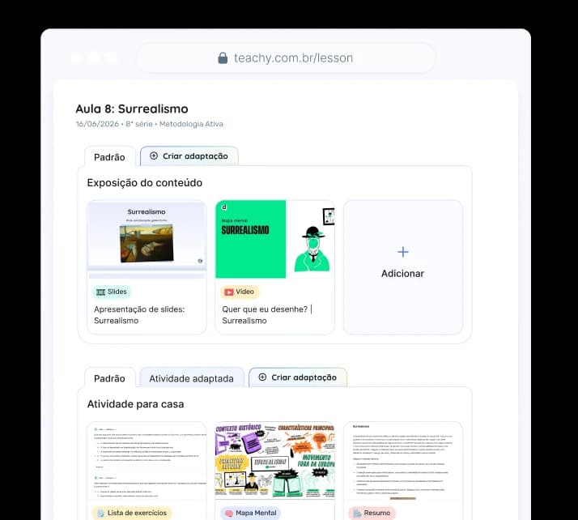This screenshot has width=578, height=520.
Task: Click the Slides filmstrip icon badge
Action: [100, 292]
